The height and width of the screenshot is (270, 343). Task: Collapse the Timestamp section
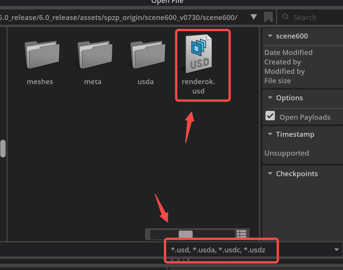[270, 134]
